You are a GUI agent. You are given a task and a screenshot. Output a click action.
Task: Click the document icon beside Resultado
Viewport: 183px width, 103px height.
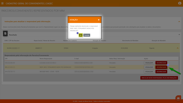point(5,33)
